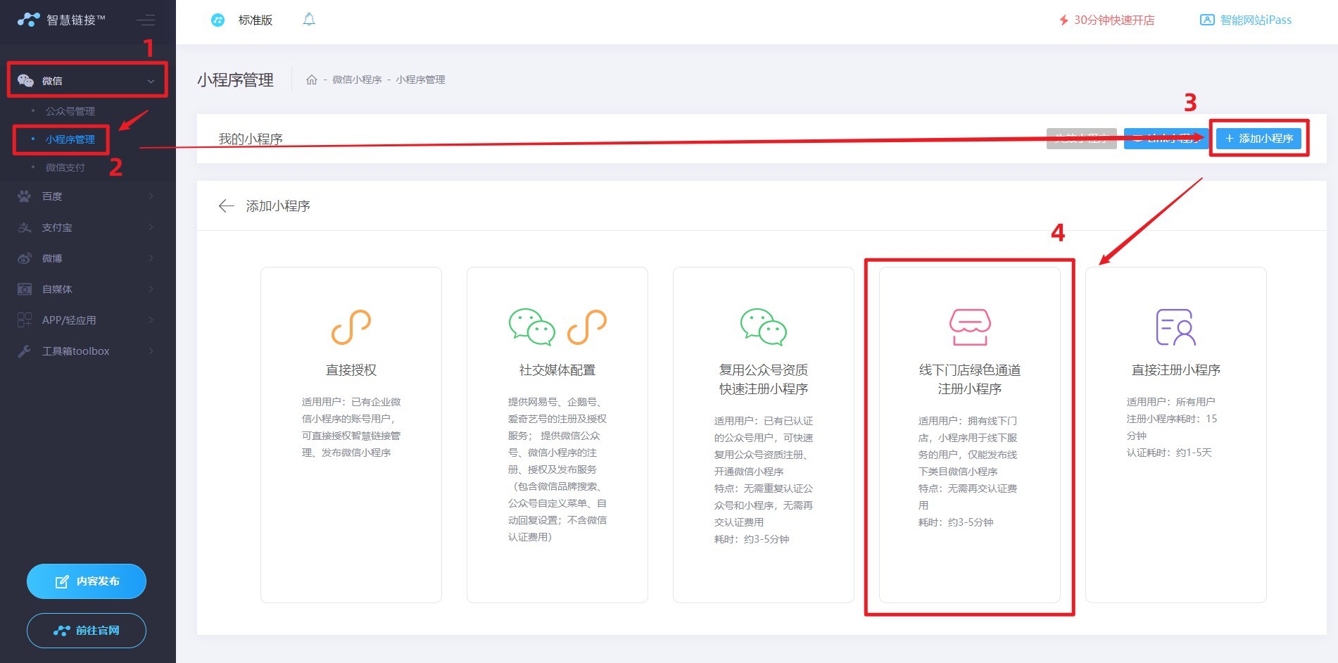
Task: Expand the 自媒体 menu chevron
Action: pyautogui.click(x=151, y=289)
